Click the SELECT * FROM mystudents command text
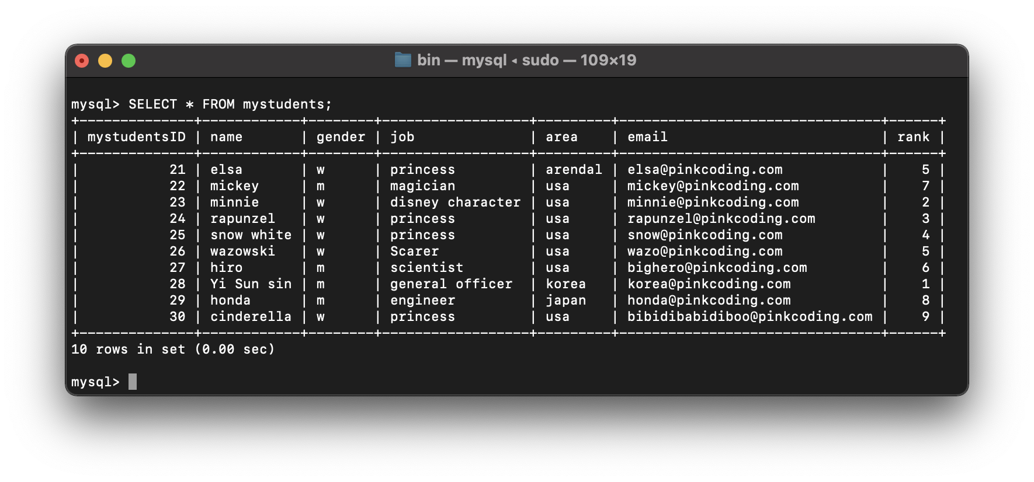 click(230, 104)
